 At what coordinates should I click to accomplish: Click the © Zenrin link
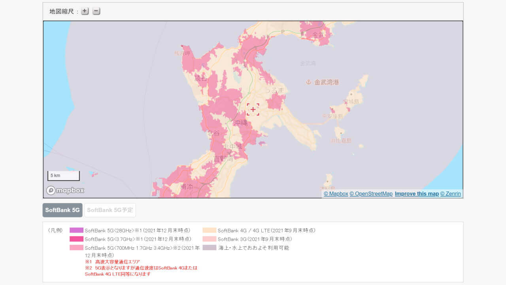point(451,194)
